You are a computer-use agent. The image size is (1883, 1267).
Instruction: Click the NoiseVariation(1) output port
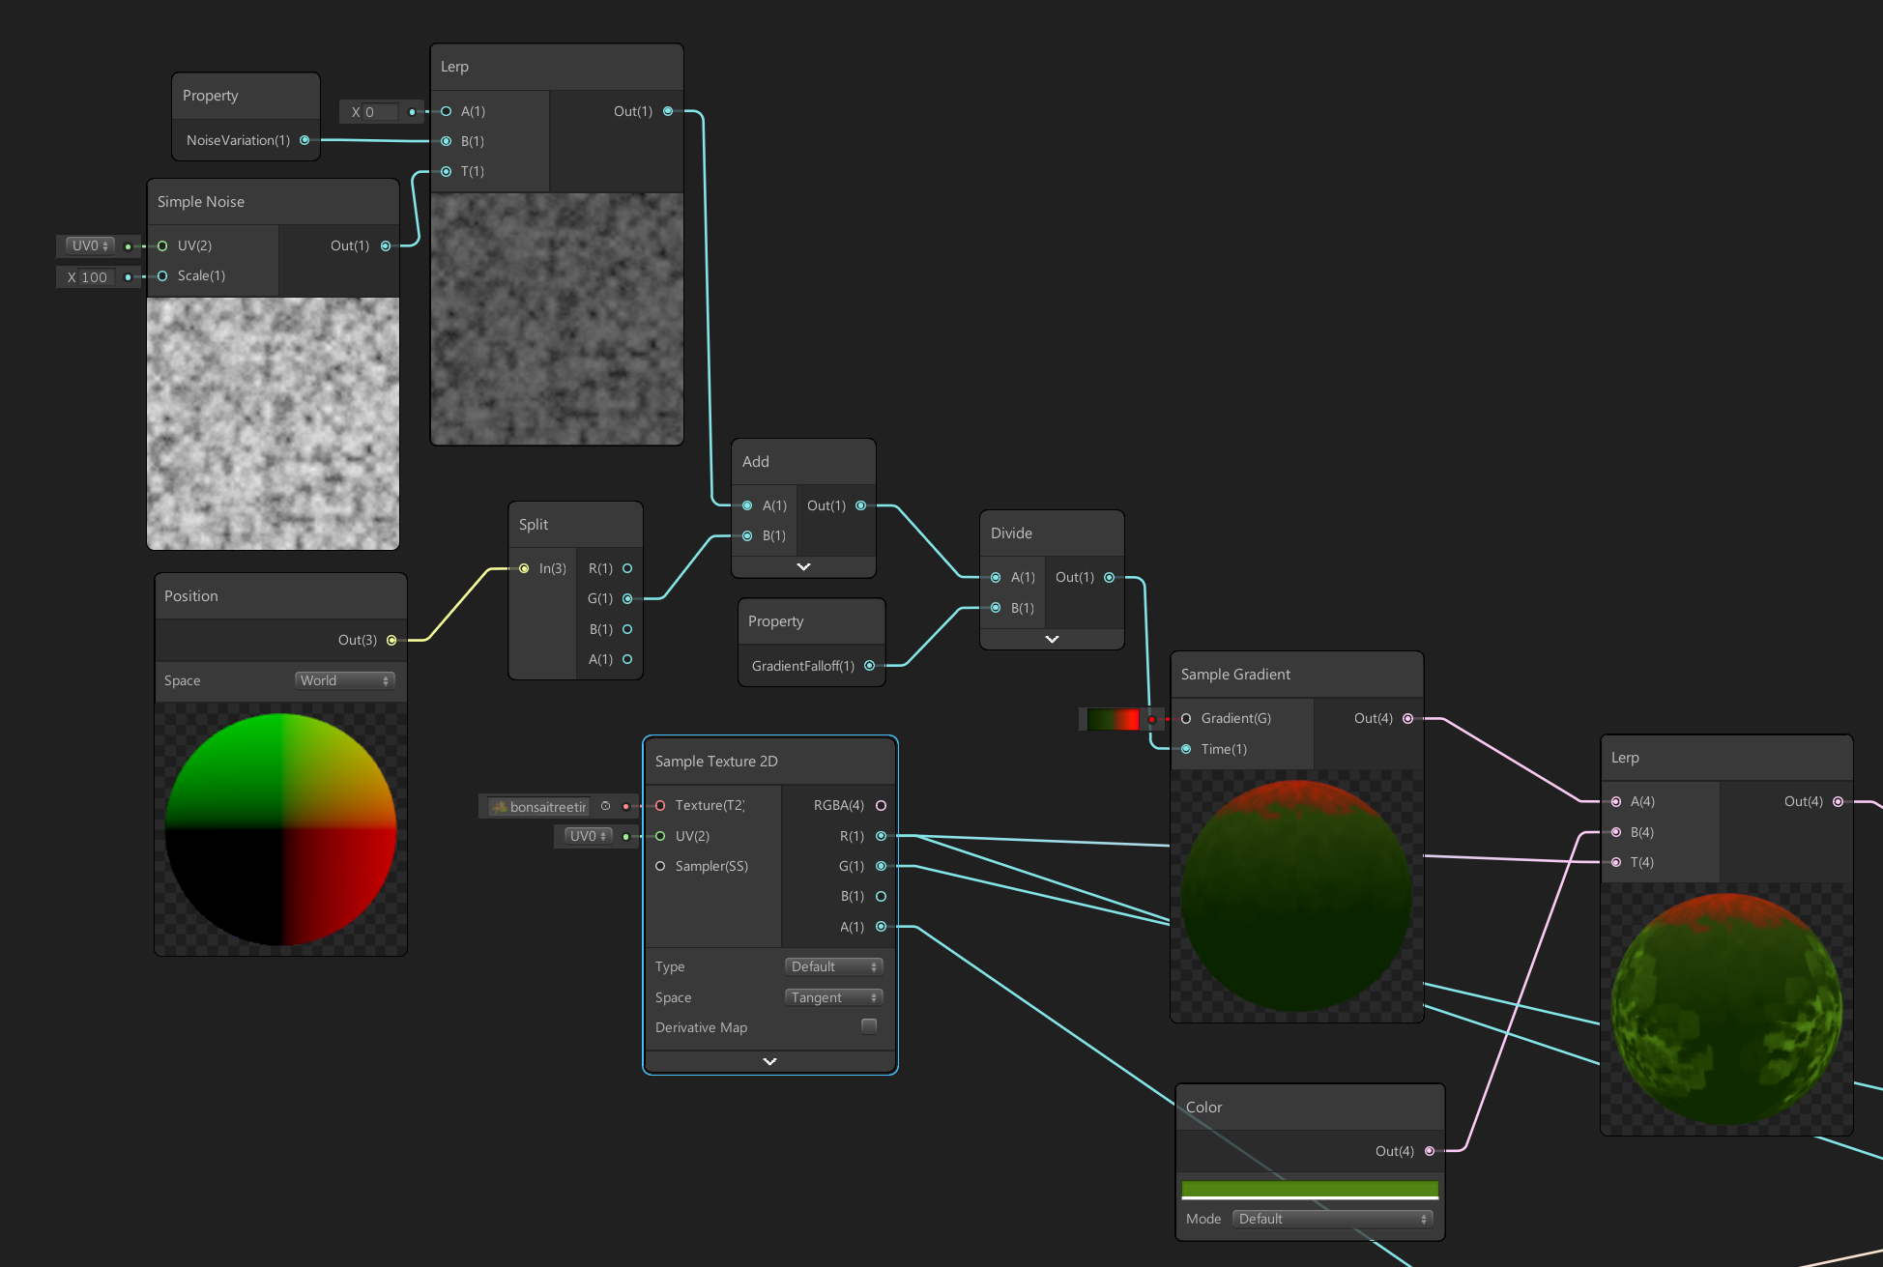[x=304, y=140]
